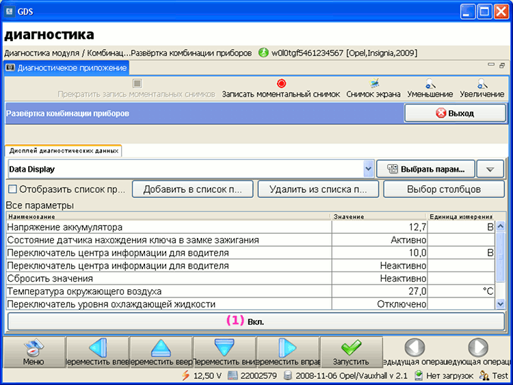Click the downloads icon beside Нет загрузок

coord(419,375)
